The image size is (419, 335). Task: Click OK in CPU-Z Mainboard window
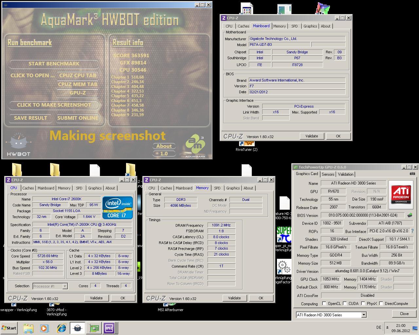tap(338, 136)
